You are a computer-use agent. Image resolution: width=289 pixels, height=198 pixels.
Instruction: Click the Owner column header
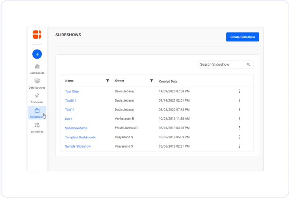[x=120, y=81]
